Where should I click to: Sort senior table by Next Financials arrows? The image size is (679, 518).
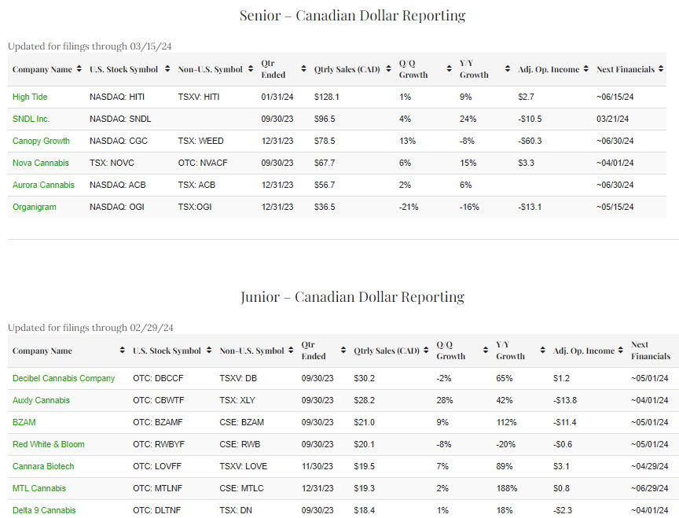click(662, 69)
